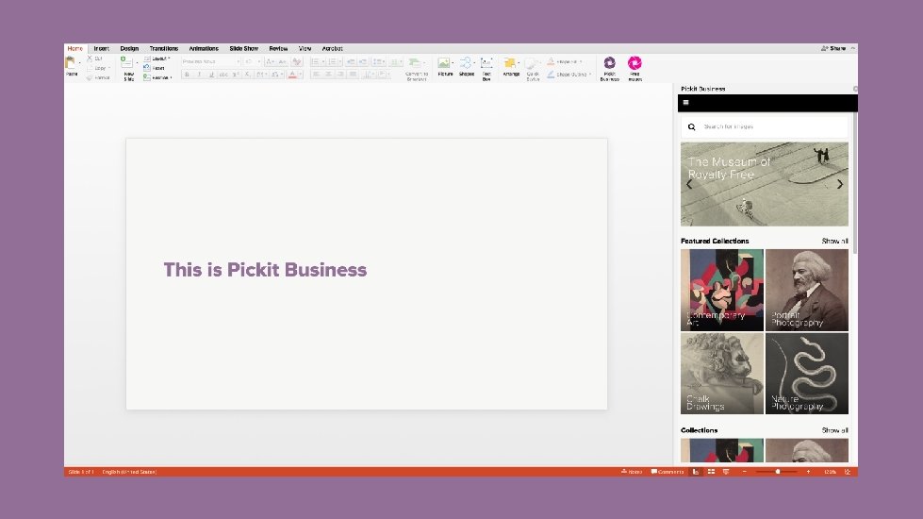
Task: Click the Copy icon
Action: click(90, 68)
